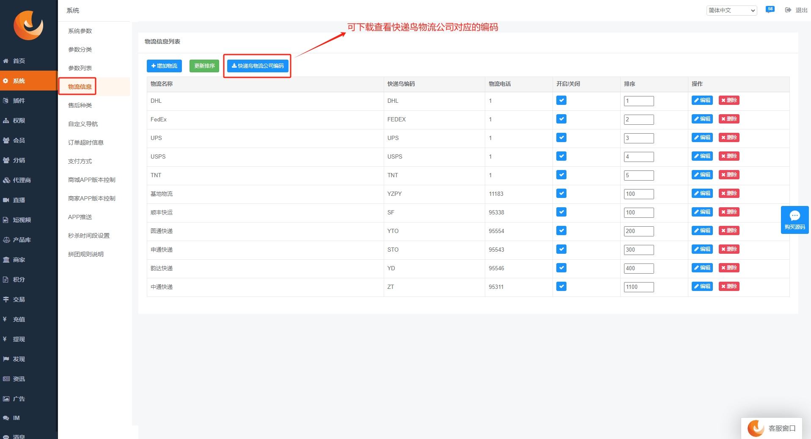Click 编辑 for the DHL row
This screenshot has width=811, height=439.
702,100
